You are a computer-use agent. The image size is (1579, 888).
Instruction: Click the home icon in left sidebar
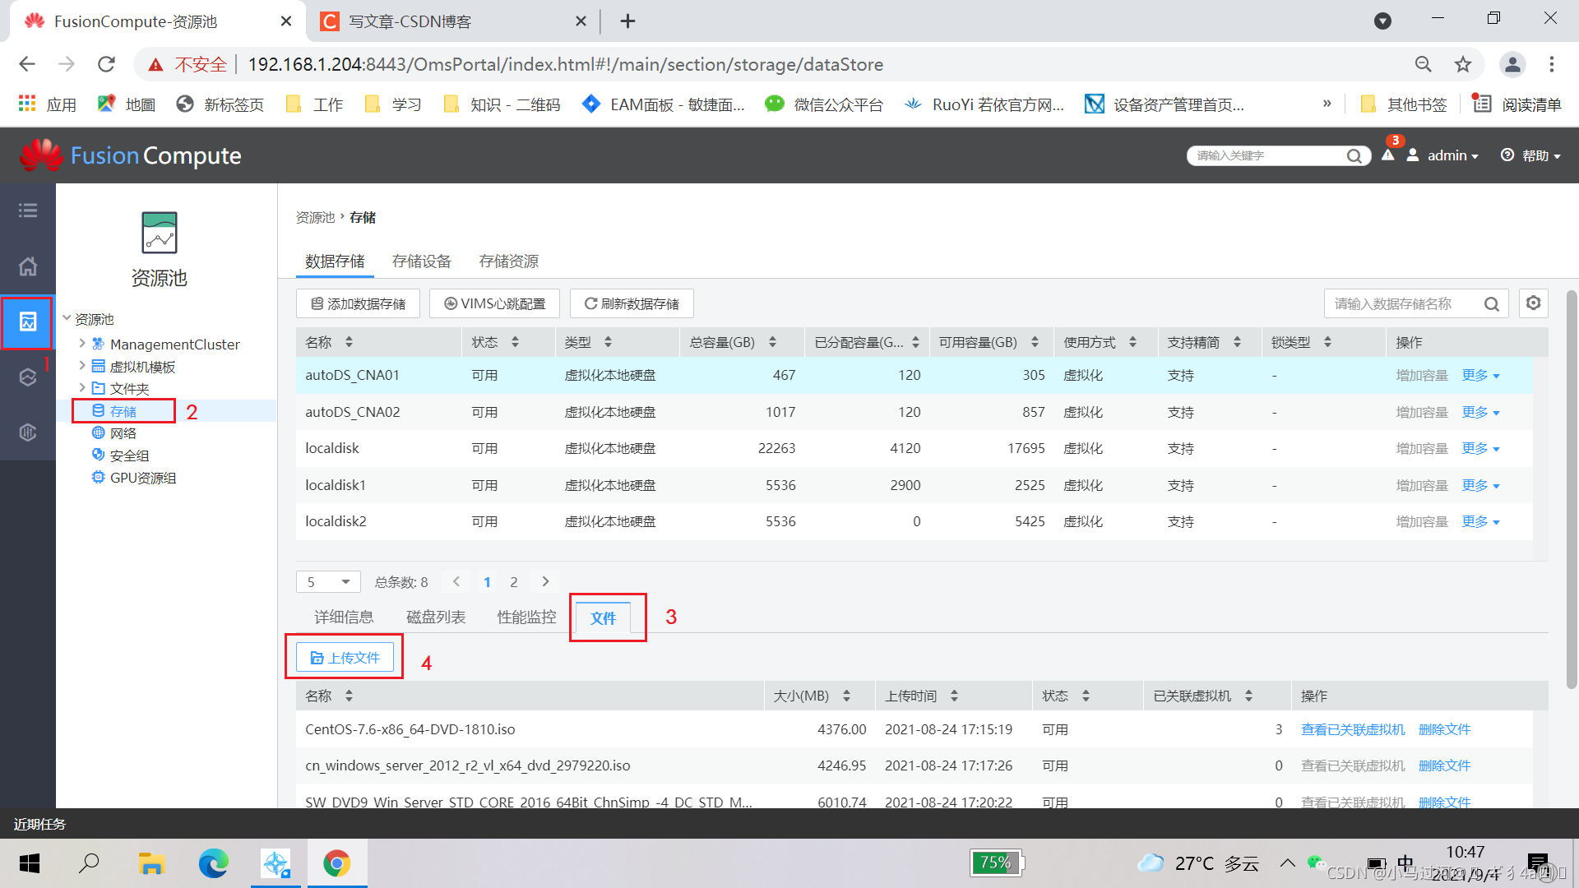28,266
